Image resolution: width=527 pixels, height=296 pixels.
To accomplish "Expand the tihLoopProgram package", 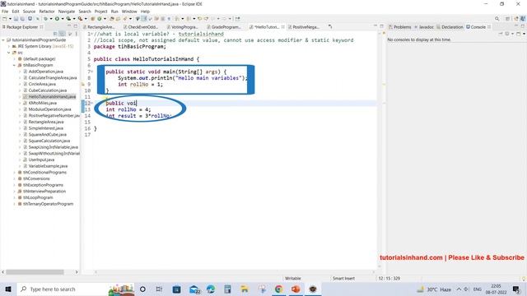I will pyautogui.click(x=15, y=197).
